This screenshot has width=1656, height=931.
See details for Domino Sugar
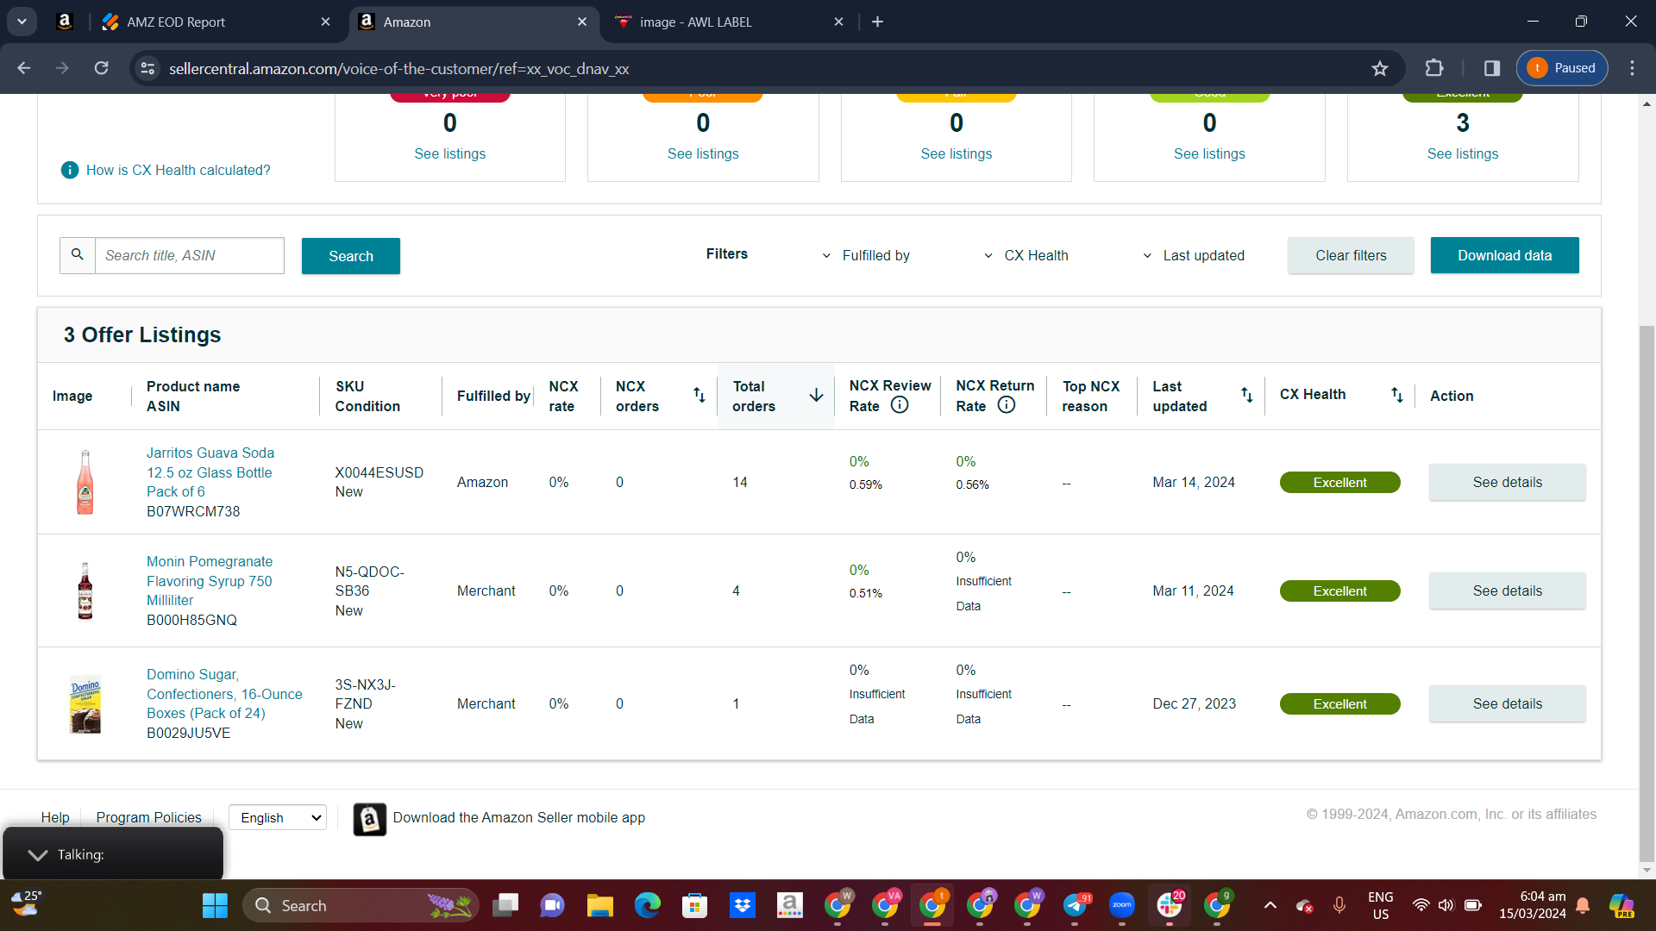[x=1507, y=704]
